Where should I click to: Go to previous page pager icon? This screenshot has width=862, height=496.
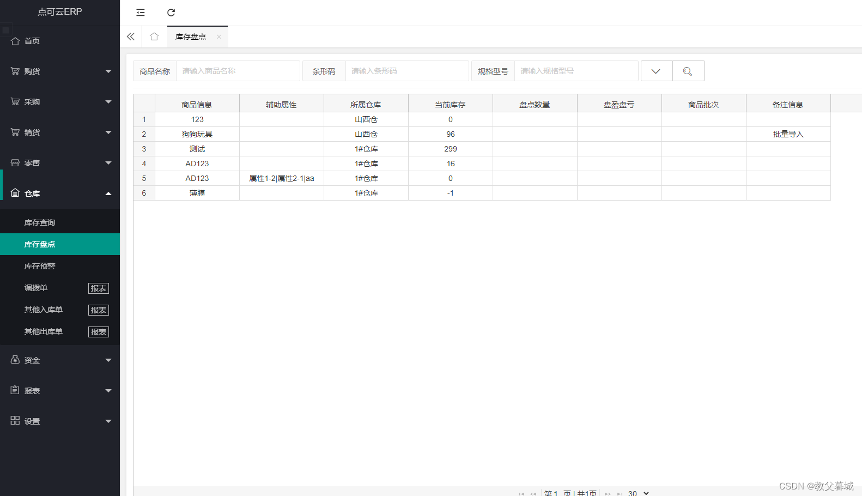pos(533,494)
